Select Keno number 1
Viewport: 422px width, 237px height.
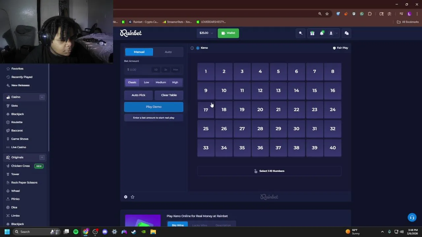[x=206, y=71]
